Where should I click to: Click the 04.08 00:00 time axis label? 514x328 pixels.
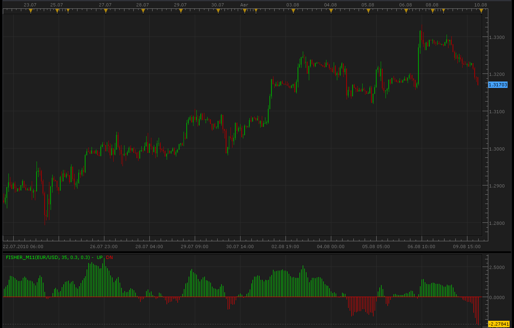click(331, 247)
